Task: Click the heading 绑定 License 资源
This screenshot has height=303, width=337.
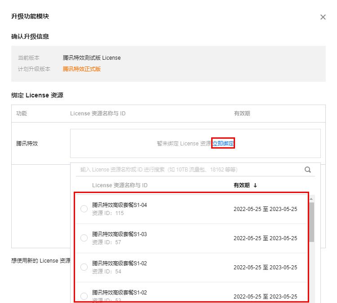Action: (x=37, y=95)
